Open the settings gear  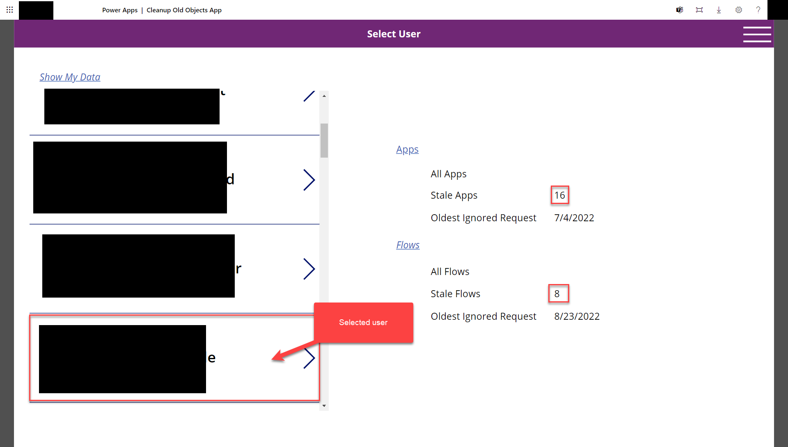[x=738, y=10]
